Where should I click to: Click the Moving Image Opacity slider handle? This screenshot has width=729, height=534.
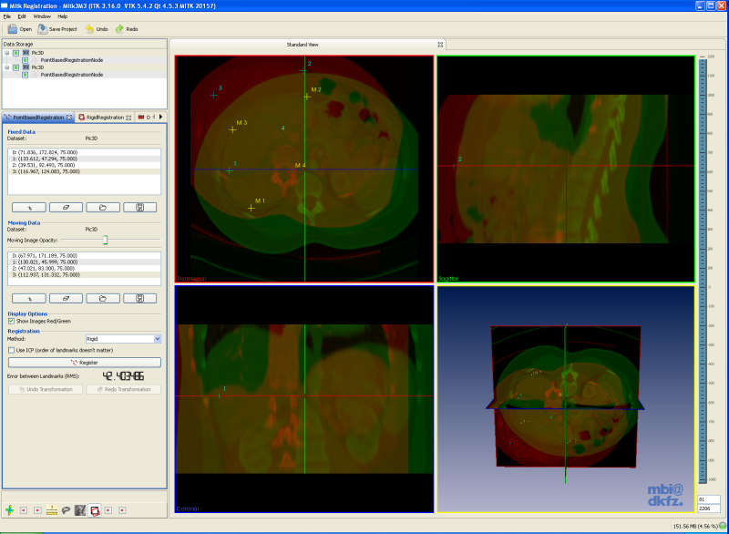pyautogui.click(x=105, y=240)
